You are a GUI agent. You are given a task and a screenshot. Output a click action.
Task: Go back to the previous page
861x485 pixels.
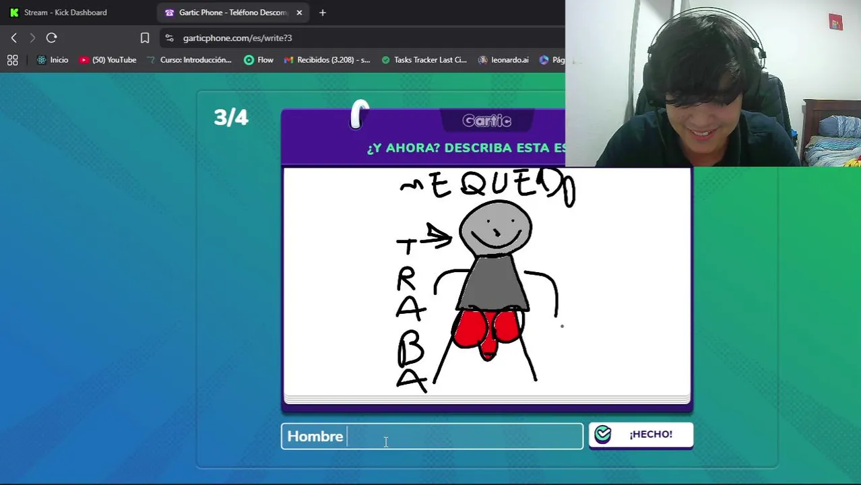pos(13,38)
